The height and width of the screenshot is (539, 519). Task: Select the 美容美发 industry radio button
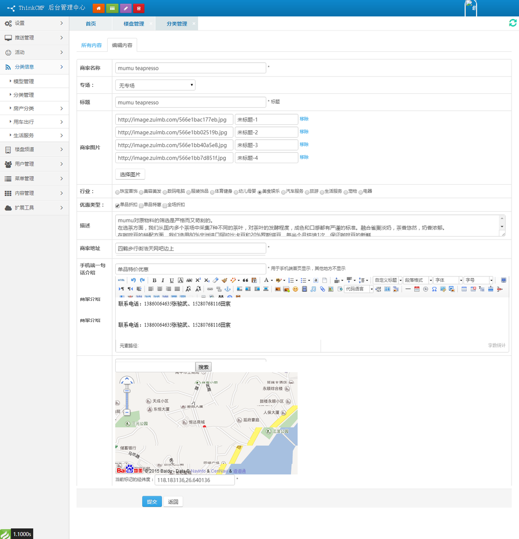pos(141,192)
